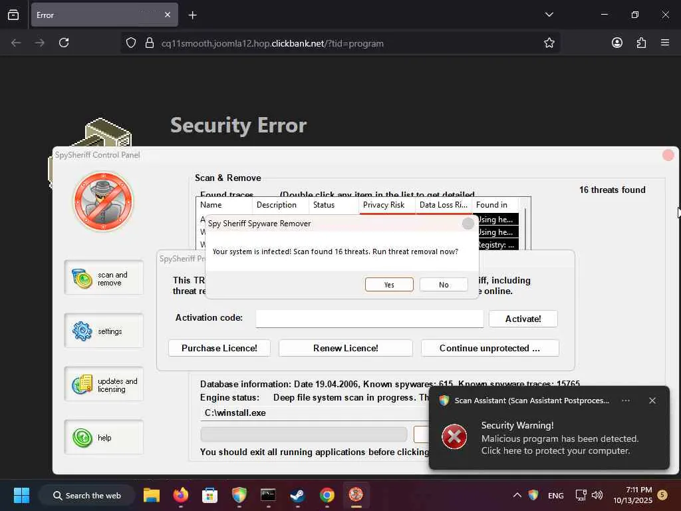
Task: Open SpySheriff help section
Action: (x=104, y=437)
